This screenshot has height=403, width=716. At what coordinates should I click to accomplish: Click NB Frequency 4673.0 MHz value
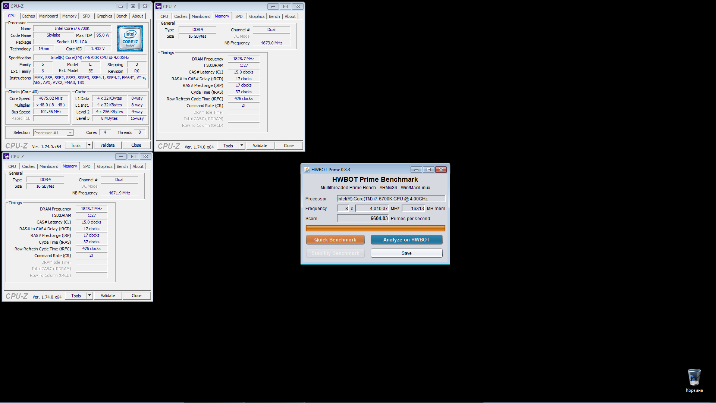click(271, 43)
